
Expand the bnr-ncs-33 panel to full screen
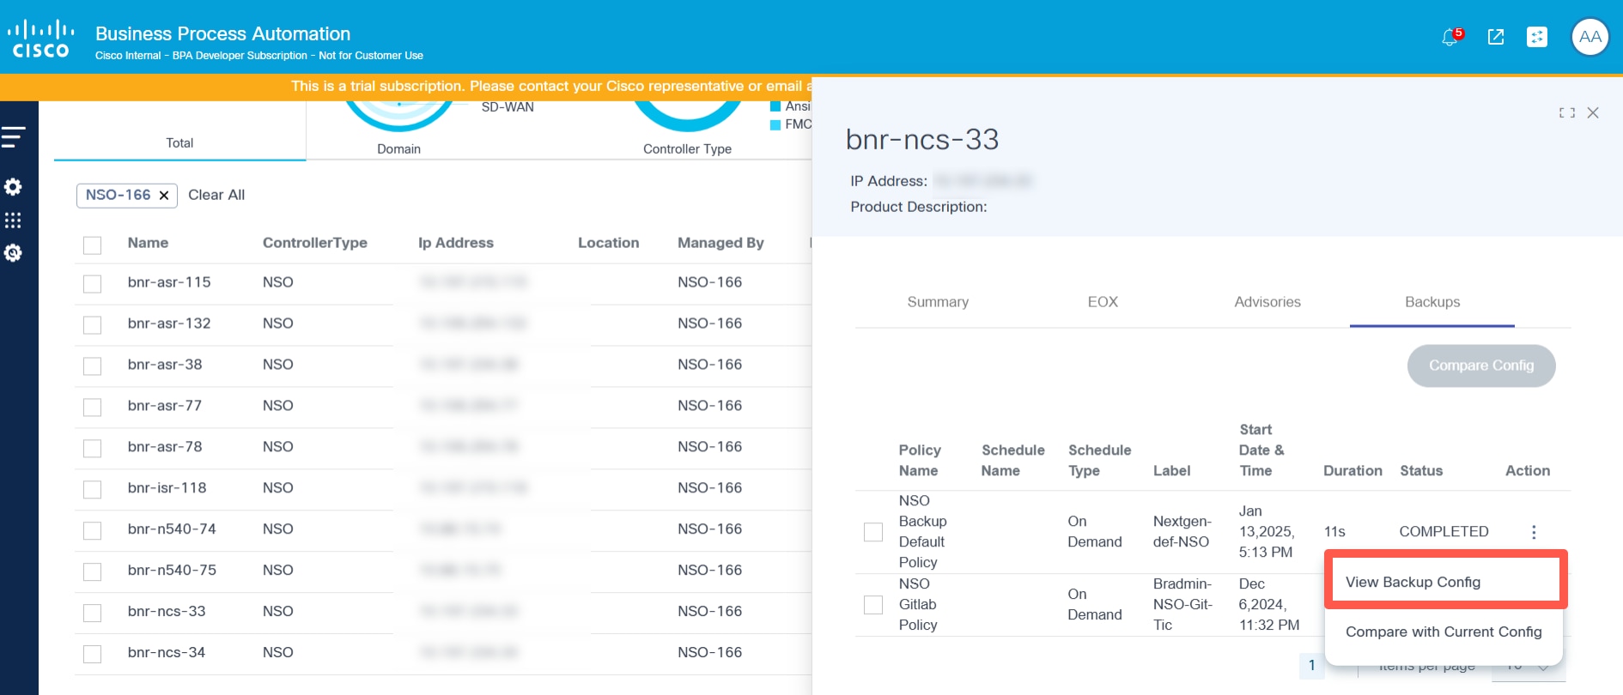tap(1567, 112)
